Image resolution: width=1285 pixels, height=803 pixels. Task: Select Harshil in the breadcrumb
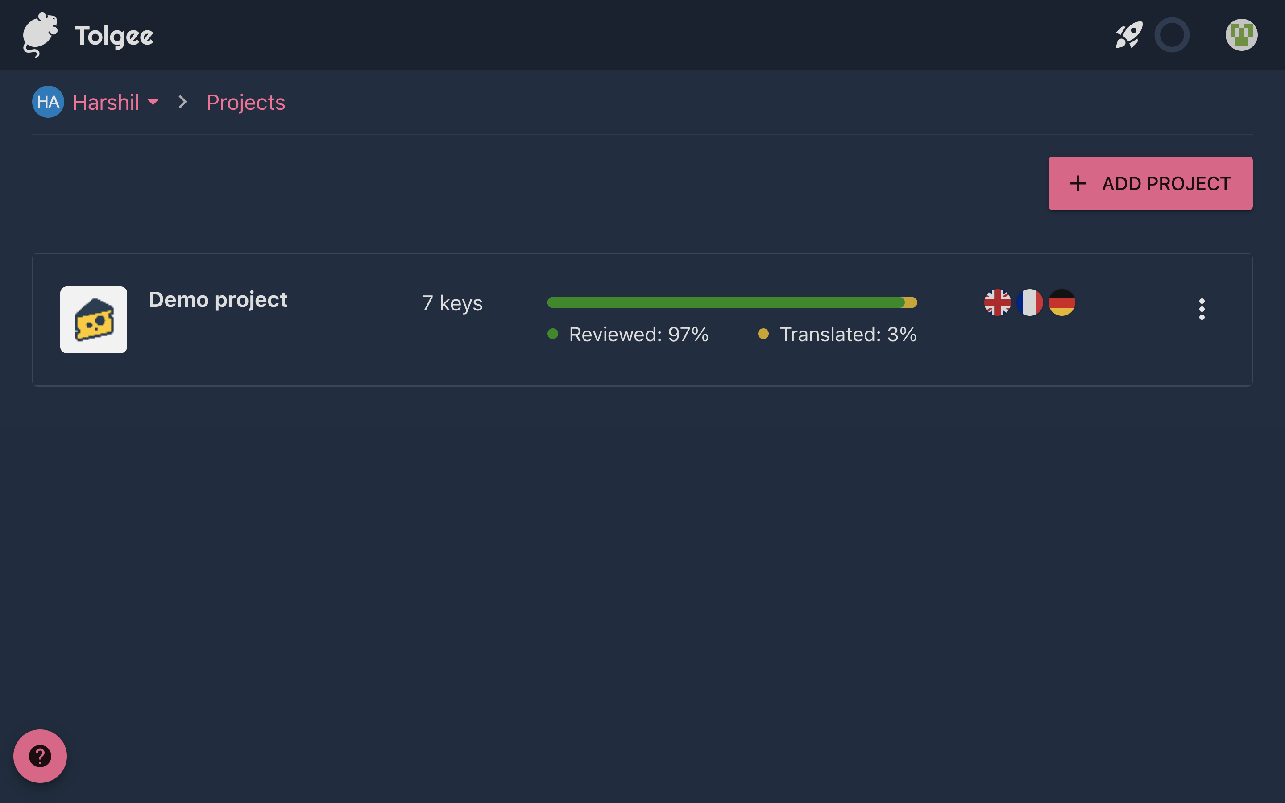pyautogui.click(x=106, y=102)
